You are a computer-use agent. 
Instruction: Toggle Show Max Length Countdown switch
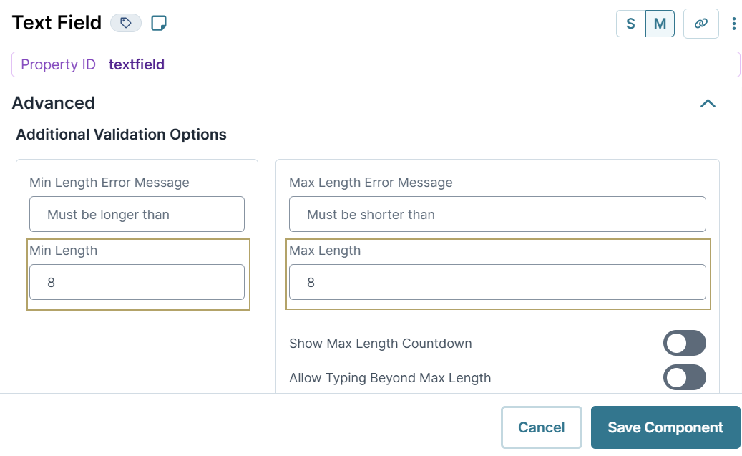pos(684,343)
